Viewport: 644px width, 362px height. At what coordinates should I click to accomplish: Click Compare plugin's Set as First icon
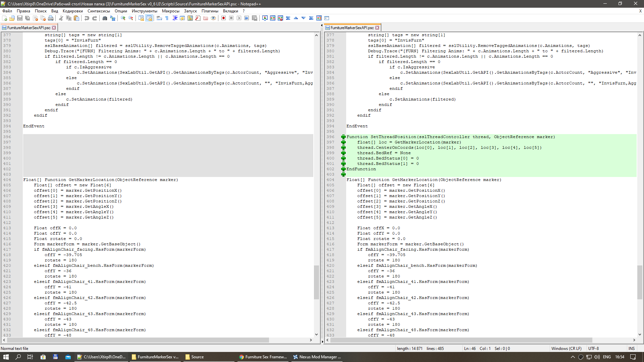tap(265, 18)
